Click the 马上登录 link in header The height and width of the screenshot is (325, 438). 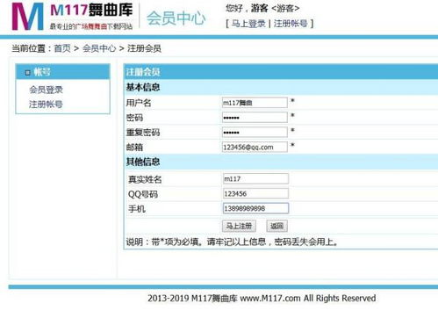(x=248, y=24)
